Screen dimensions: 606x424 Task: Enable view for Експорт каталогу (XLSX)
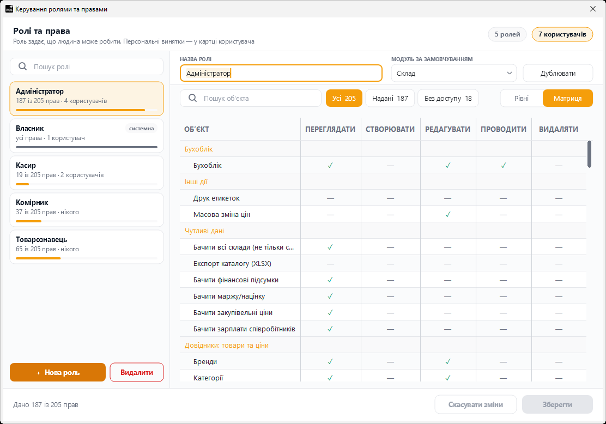coord(330,264)
